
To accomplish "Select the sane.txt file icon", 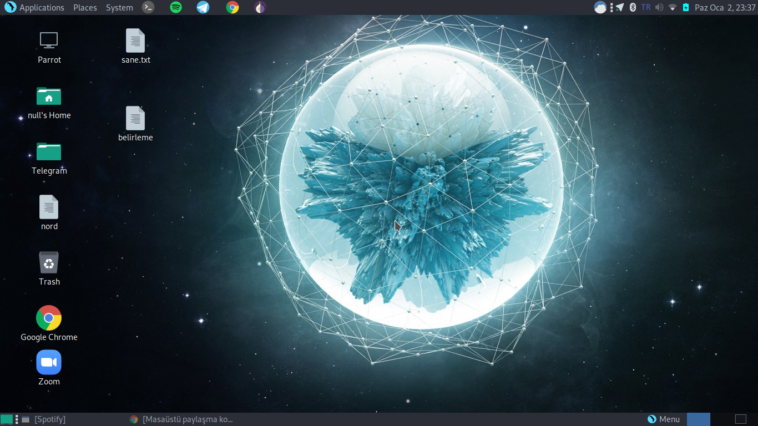I will [135, 40].
